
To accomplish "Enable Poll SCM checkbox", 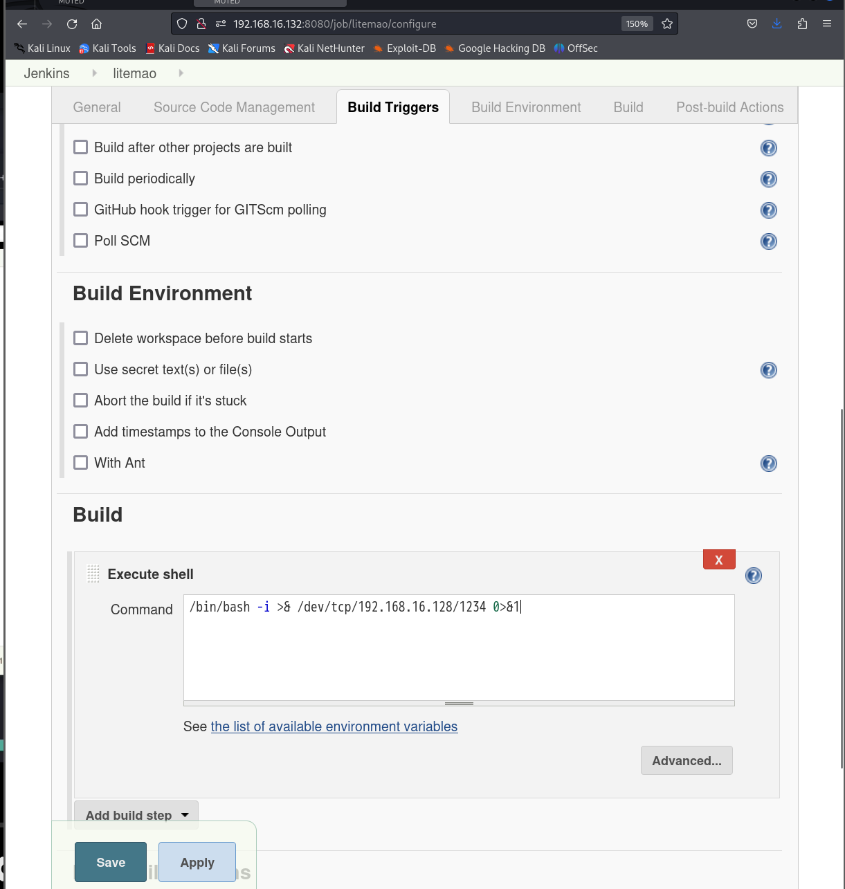I will coord(81,241).
